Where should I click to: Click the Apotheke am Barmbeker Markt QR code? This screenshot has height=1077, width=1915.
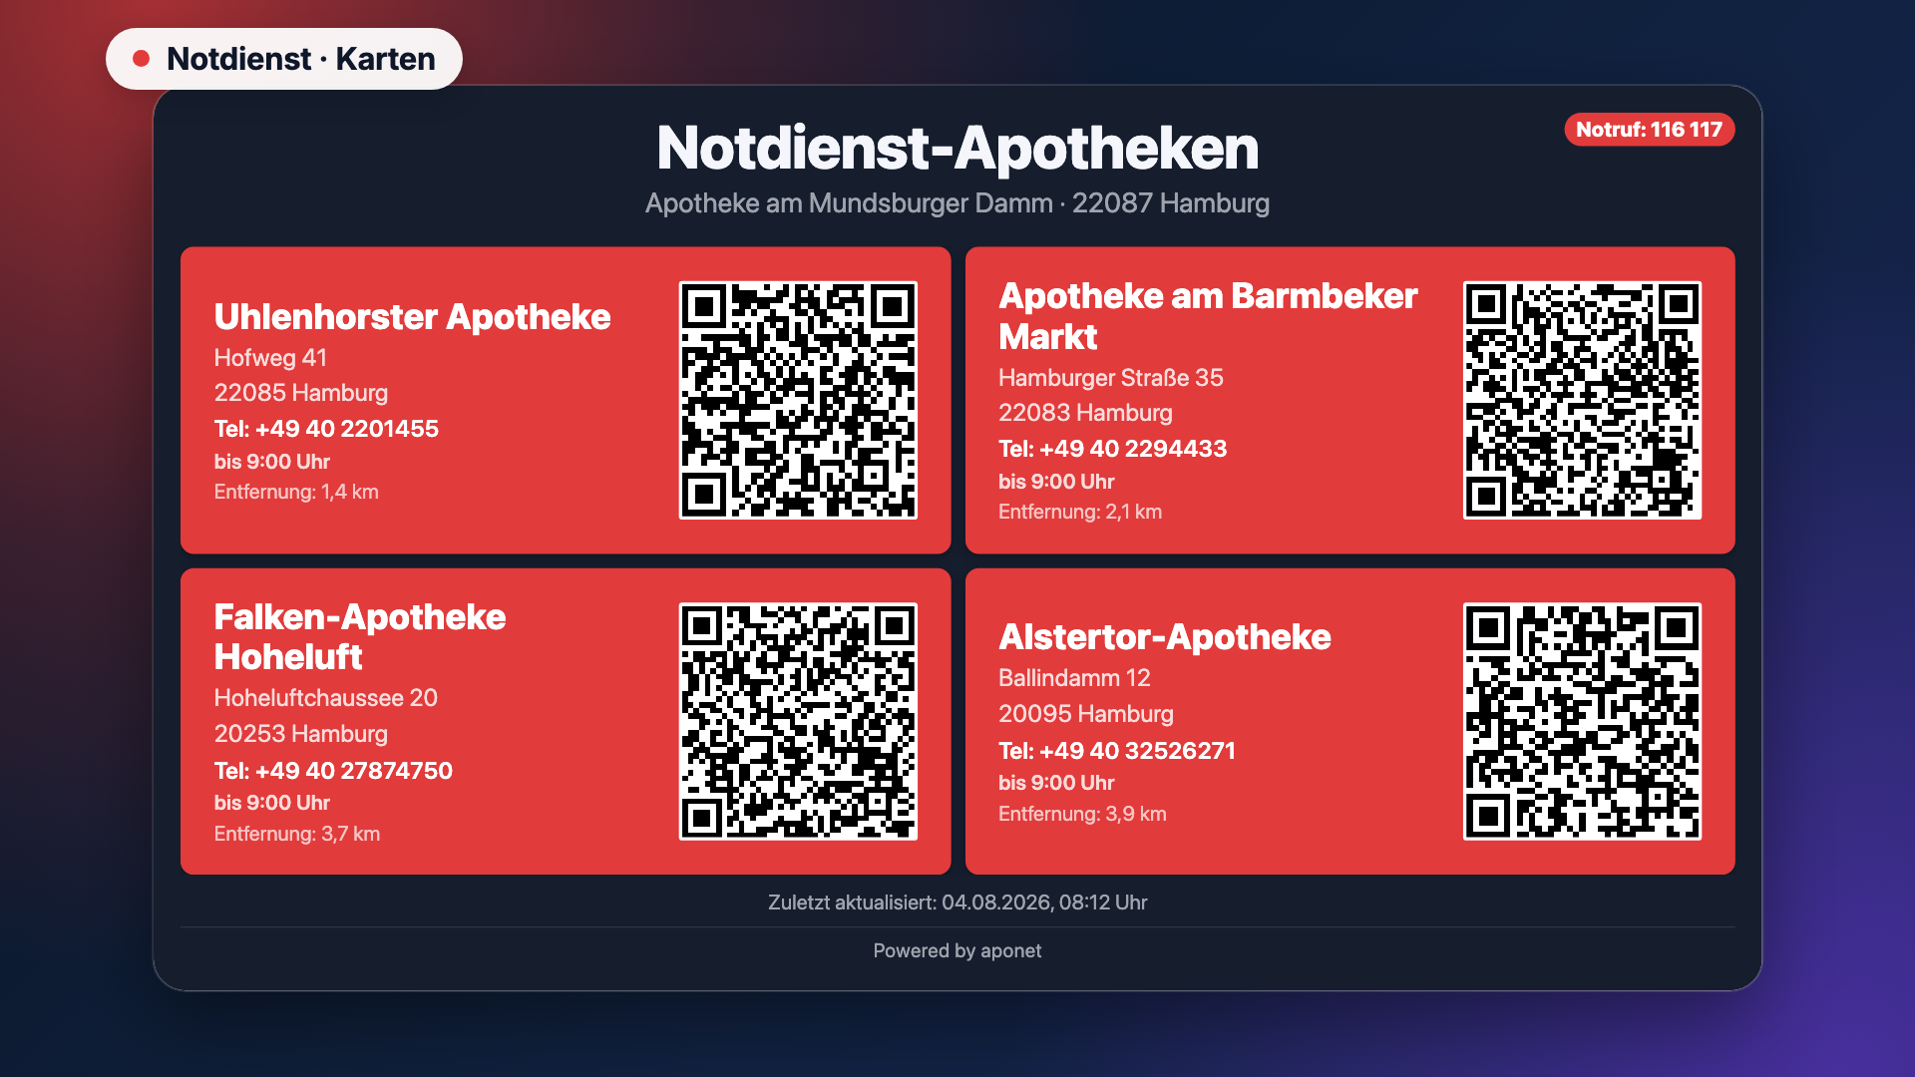[x=1582, y=400]
